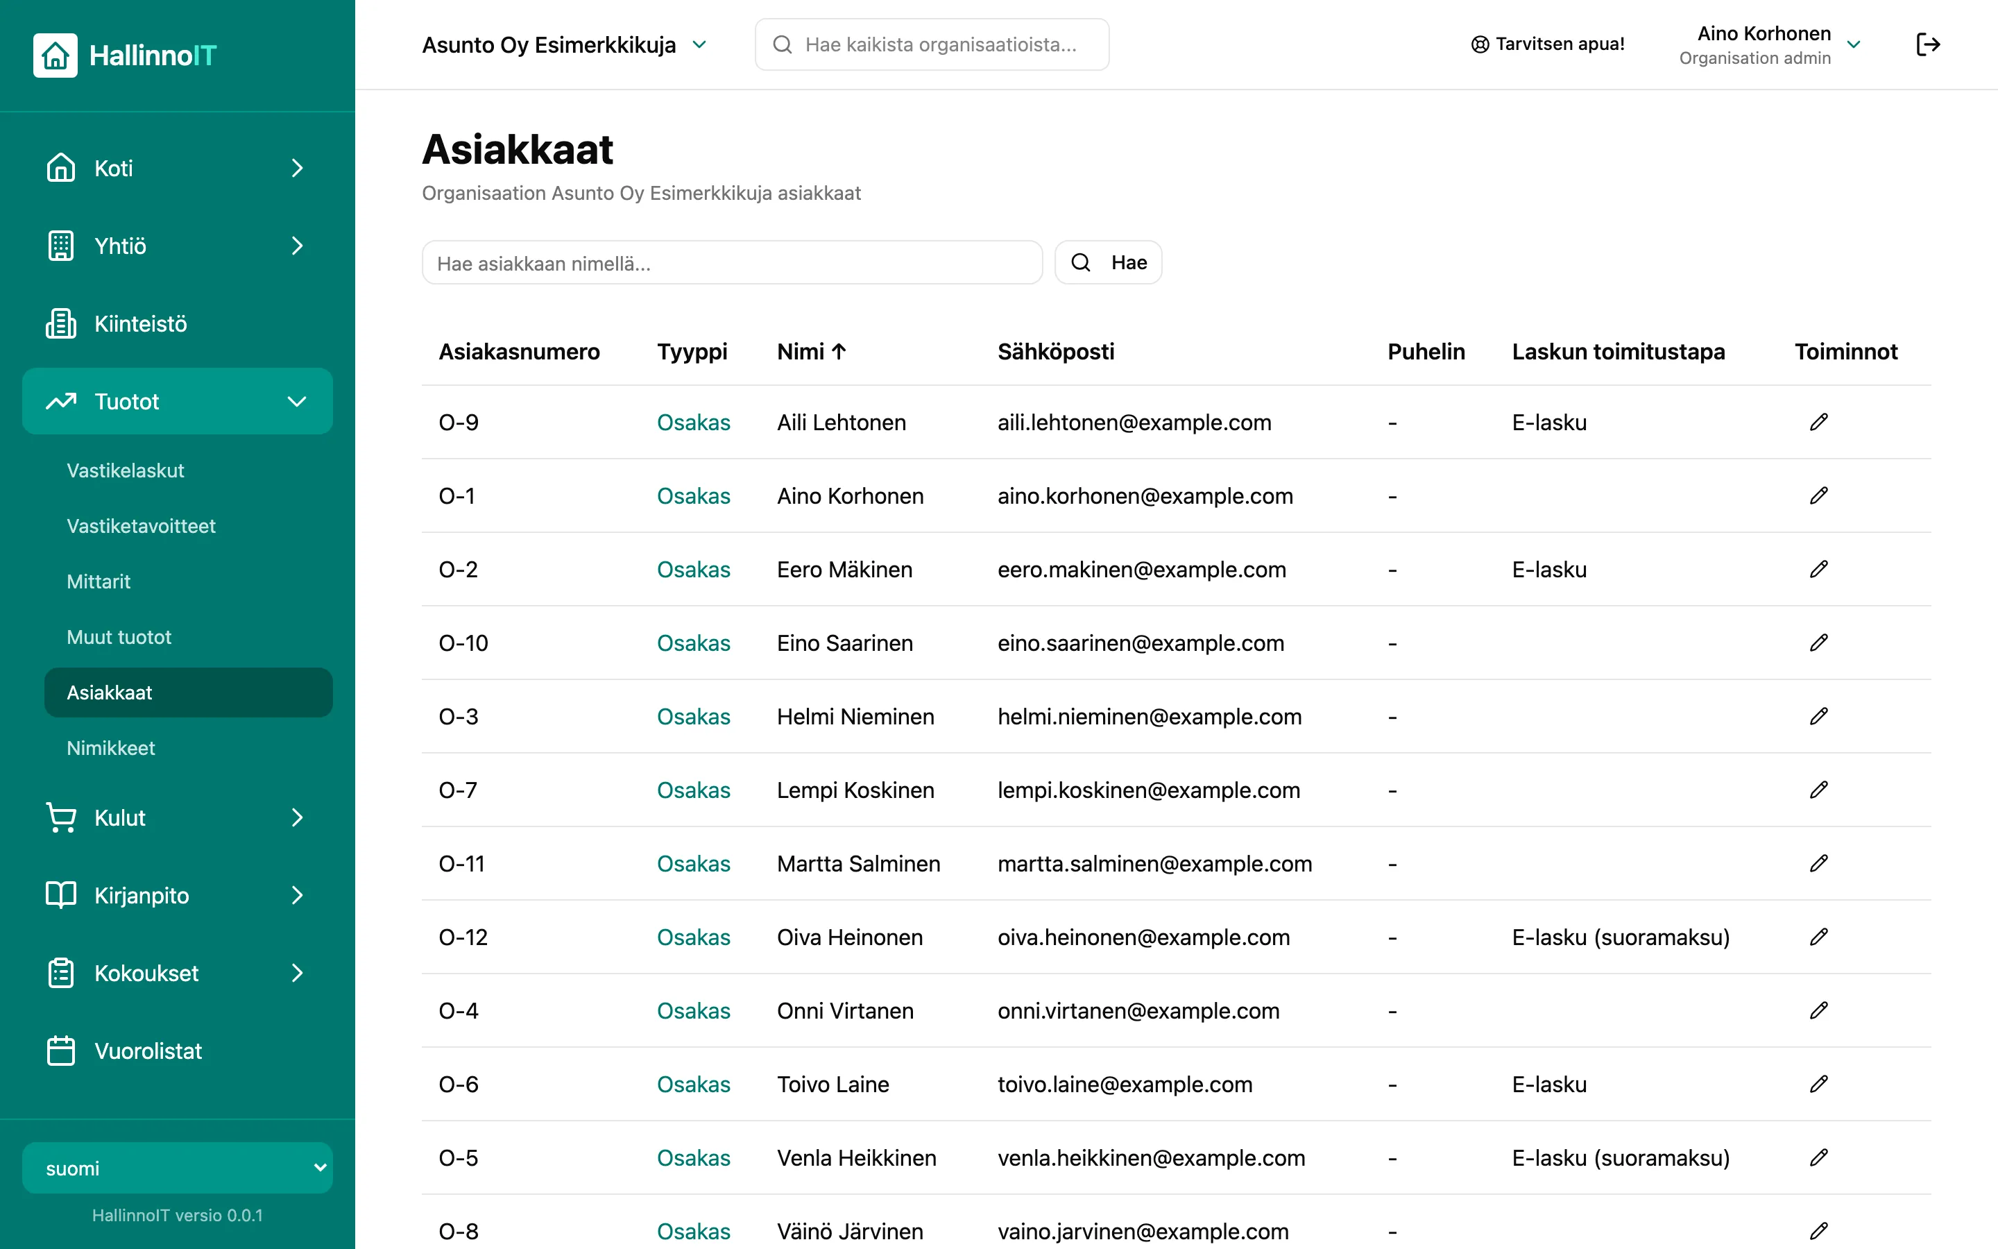Click the Hae kaikista organisaatioista search box
Image resolution: width=1998 pixels, height=1249 pixels.
(931, 44)
